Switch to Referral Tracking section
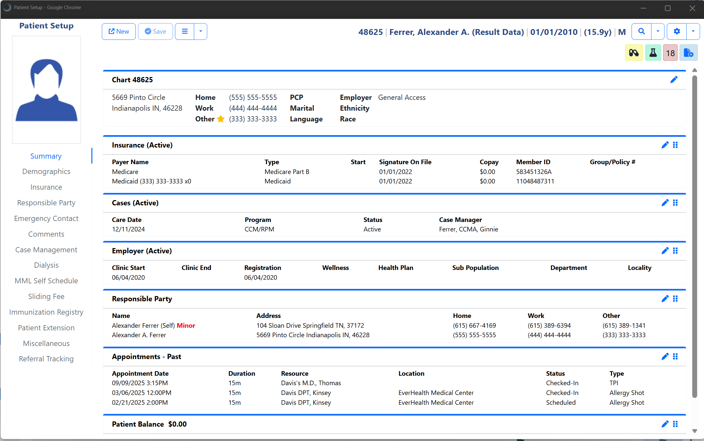Viewport: 704px width, 441px height. (46, 359)
